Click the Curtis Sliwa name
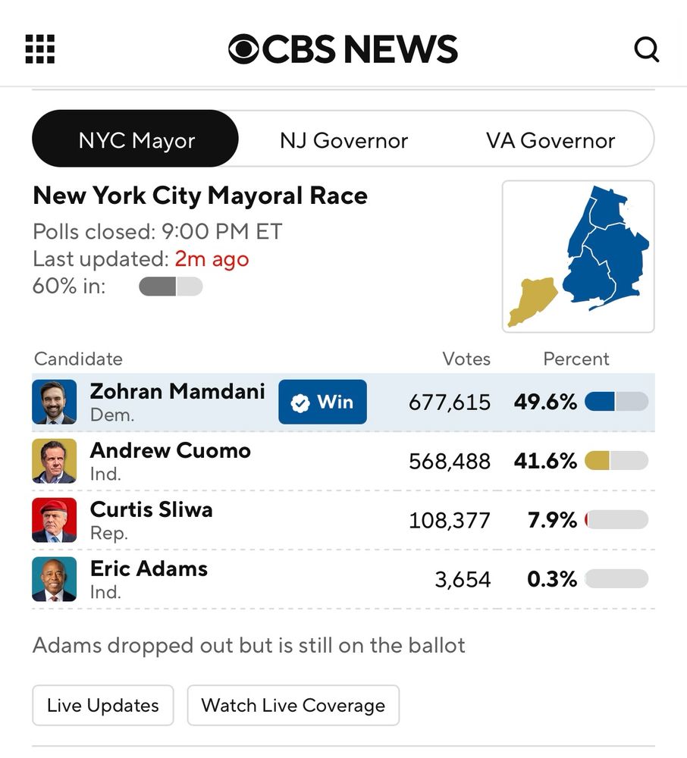 pos(151,509)
